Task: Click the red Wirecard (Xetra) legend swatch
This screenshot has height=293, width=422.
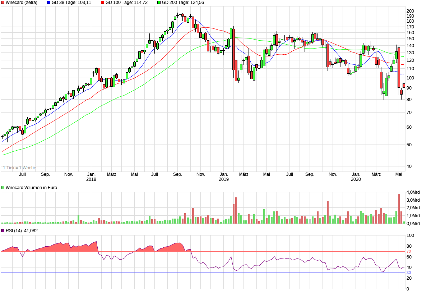Action: 3,3
